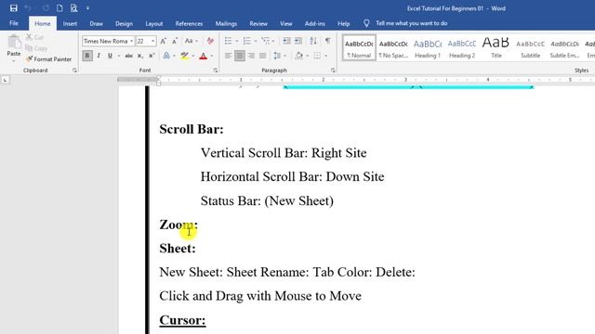Align text left

pyautogui.click(x=228, y=56)
